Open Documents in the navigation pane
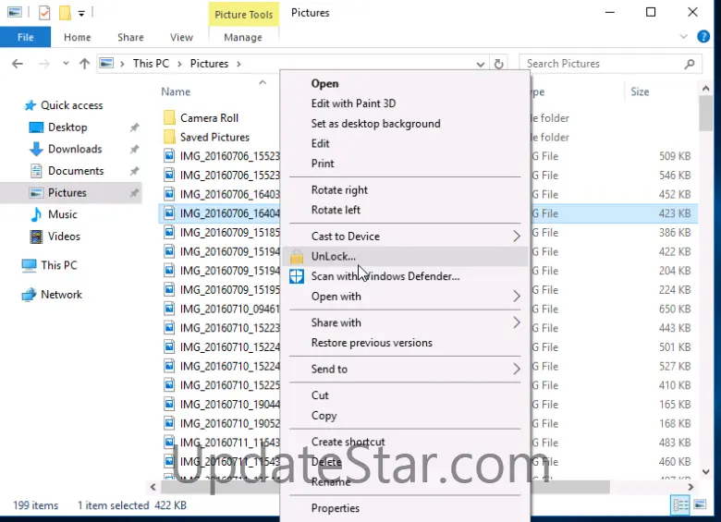This screenshot has height=522, width=721. pyautogui.click(x=76, y=171)
